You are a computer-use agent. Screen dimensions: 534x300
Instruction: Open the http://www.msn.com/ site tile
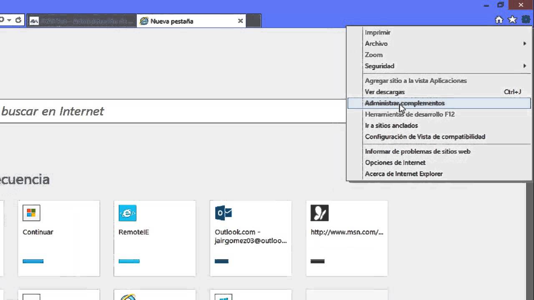pyautogui.click(x=347, y=238)
